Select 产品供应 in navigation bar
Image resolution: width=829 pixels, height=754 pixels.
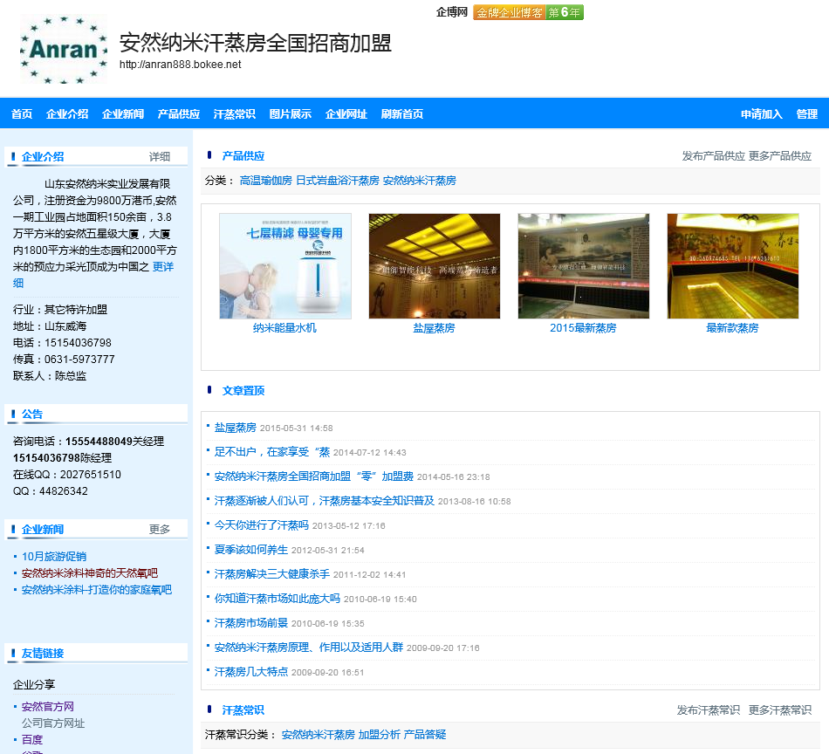coord(179,113)
